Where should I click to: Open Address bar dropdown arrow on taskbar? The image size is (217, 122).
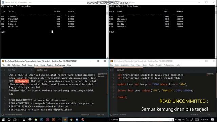(x=169, y=120)
